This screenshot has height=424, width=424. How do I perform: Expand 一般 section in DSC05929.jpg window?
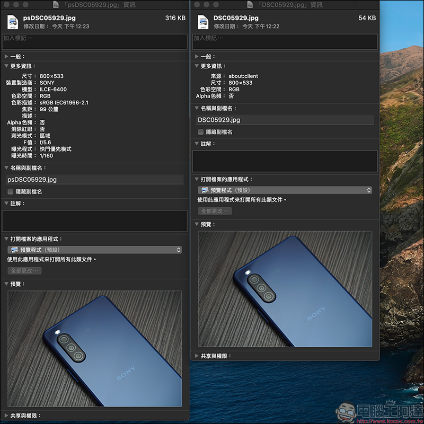tap(197, 57)
